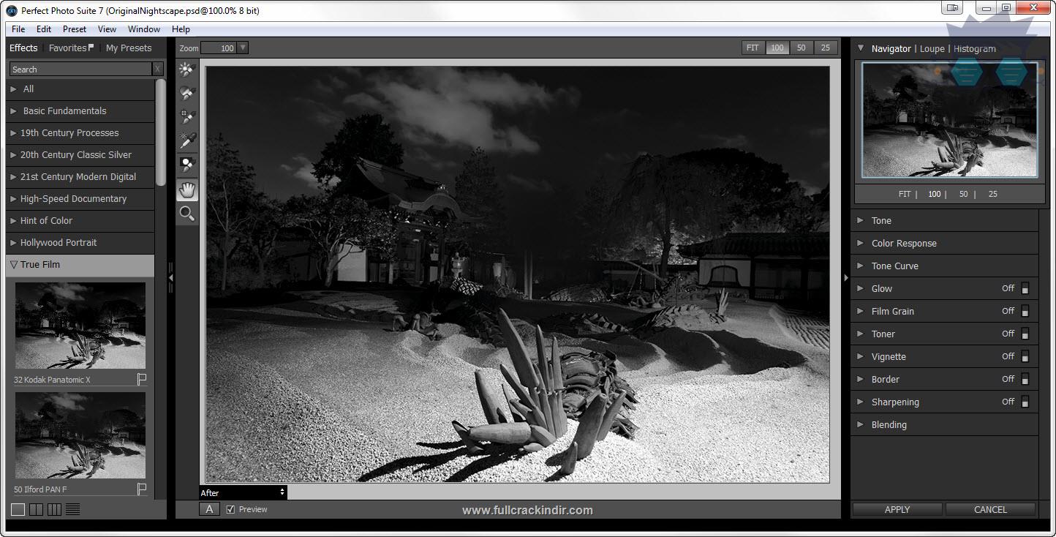
Task: Switch to the Histogram tab
Action: 975,49
